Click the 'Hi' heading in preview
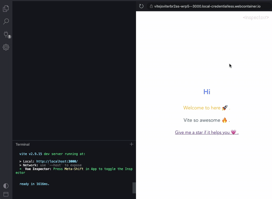 pos(207,92)
